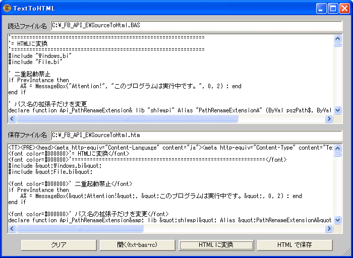Viewport: 353px width, 258px height.
Task: Click the right arrow of the source pane's horizontal scrollbar
Action: (x=329, y=119)
